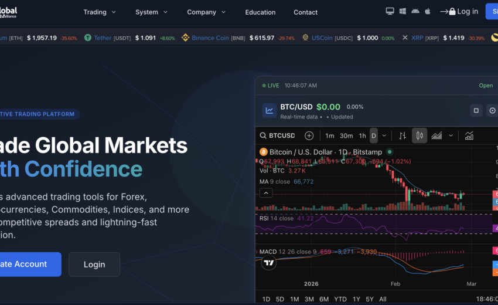The width and height of the screenshot is (498, 305).
Task: Expand the System menu
Action: [151, 12]
